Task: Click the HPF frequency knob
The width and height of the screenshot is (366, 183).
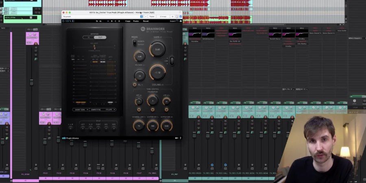Action: coord(139,101)
